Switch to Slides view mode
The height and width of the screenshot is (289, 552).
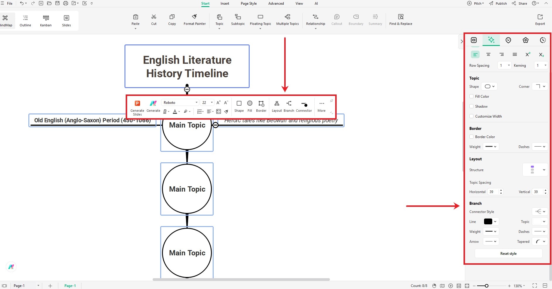[x=67, y=21]
